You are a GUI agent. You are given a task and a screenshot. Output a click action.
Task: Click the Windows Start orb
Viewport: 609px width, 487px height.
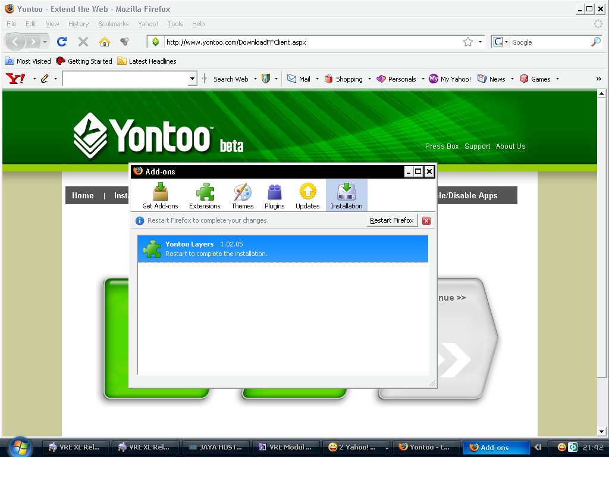coord(20,447)
